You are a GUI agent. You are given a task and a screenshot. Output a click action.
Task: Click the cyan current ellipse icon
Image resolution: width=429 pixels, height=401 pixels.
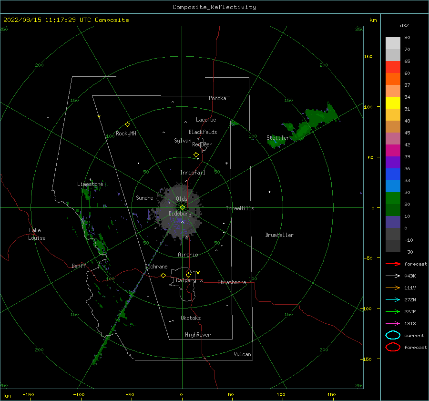coord(393,335)
